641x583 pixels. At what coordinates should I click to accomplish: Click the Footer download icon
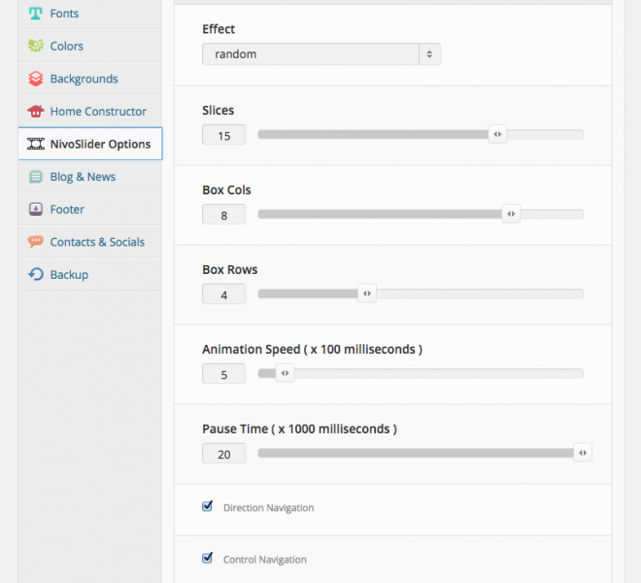tap(36, 209)
